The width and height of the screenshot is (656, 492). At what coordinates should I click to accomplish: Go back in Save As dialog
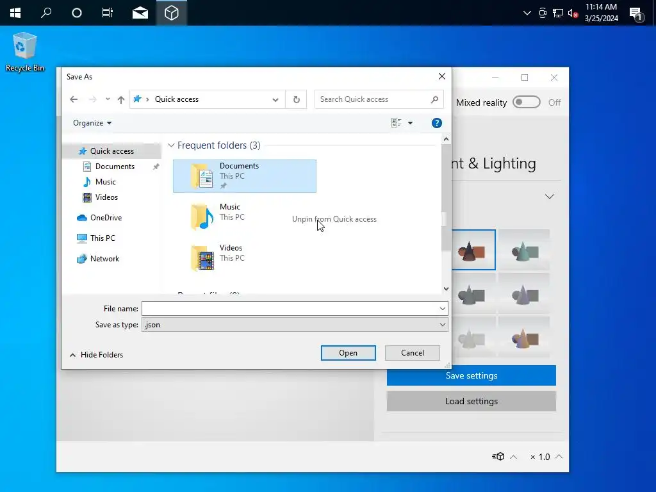click(74, 99)
